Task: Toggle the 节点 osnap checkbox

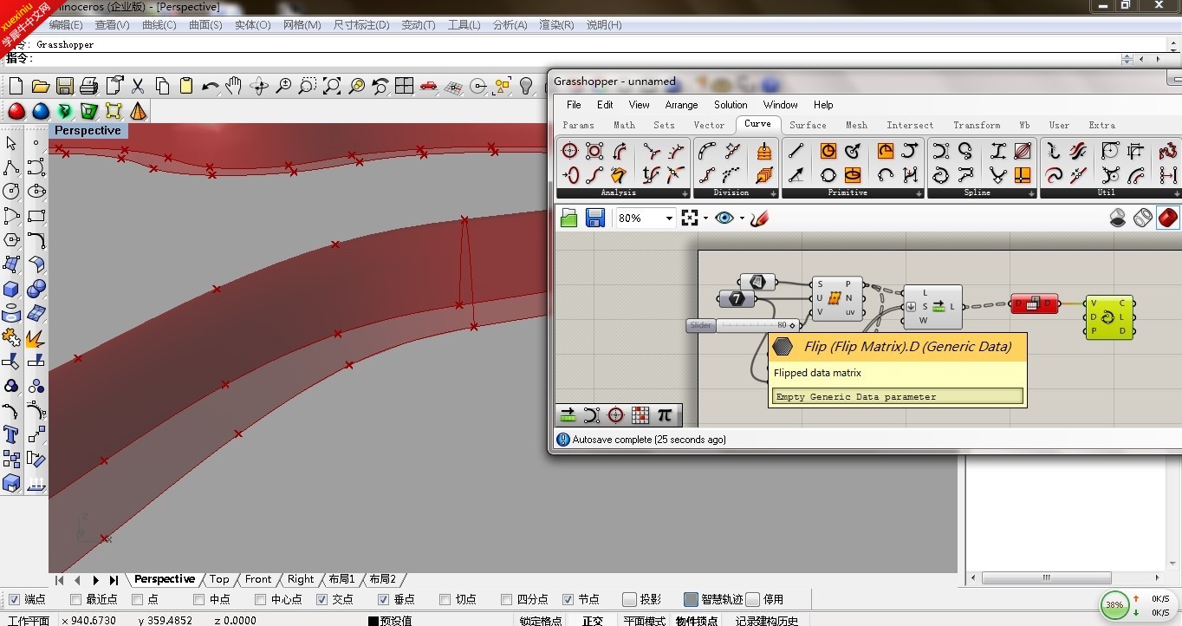Action: pos(568,599)
